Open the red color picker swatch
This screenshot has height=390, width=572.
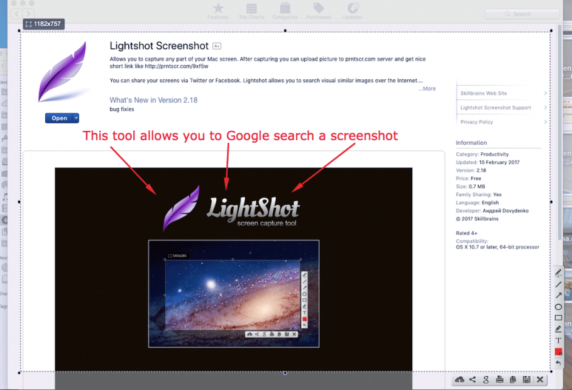point(558,352)
